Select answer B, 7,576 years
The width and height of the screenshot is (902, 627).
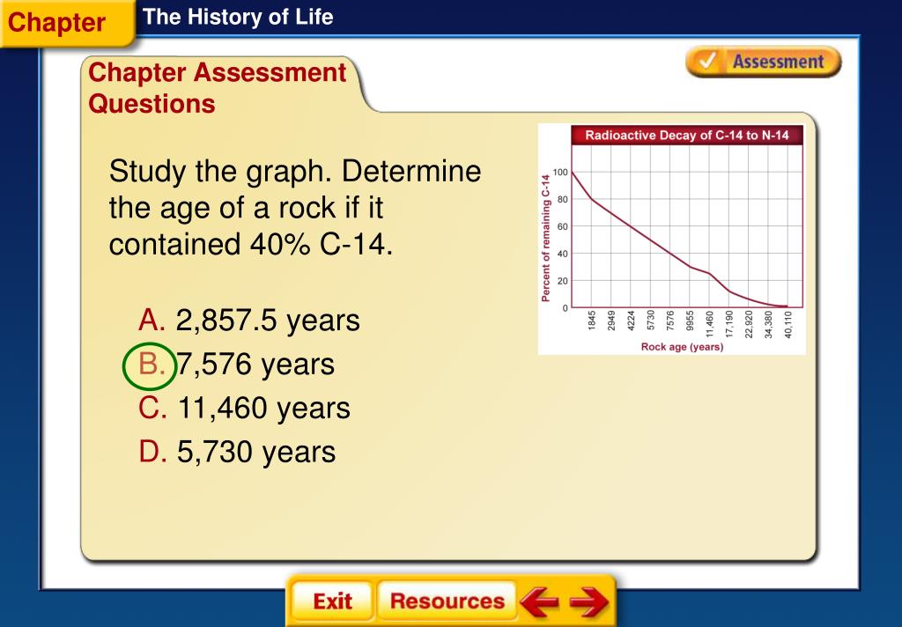(236, 364)
